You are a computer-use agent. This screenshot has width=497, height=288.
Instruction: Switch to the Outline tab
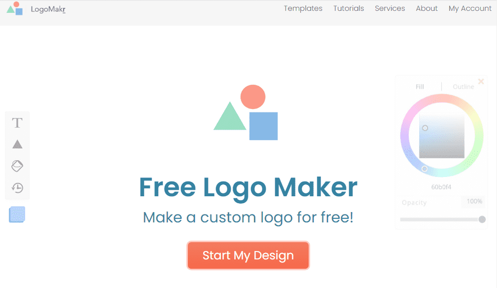click(463, 87)
